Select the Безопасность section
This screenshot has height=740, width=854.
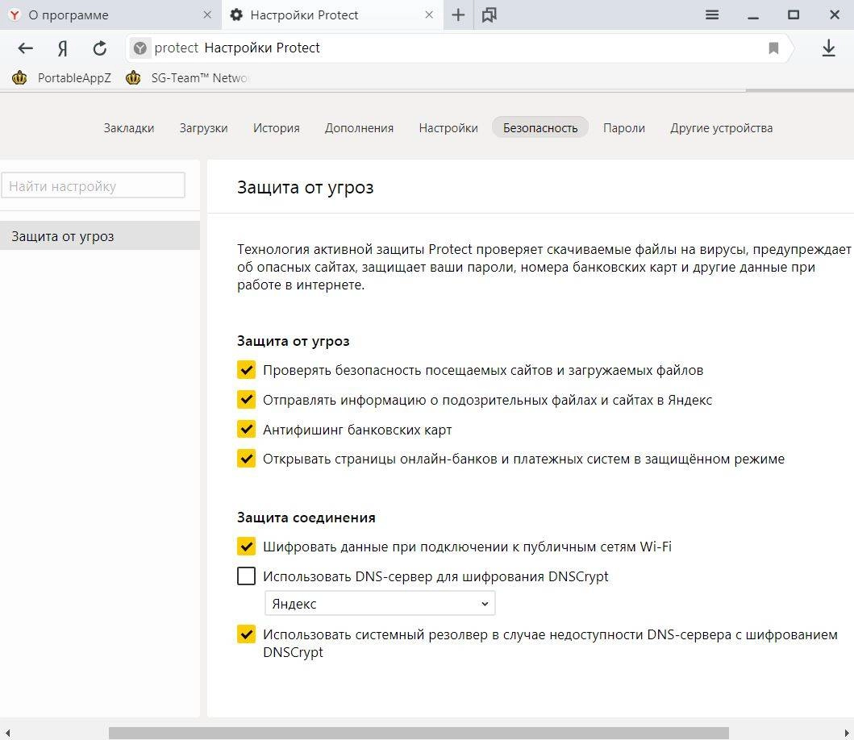click(540, 127)
